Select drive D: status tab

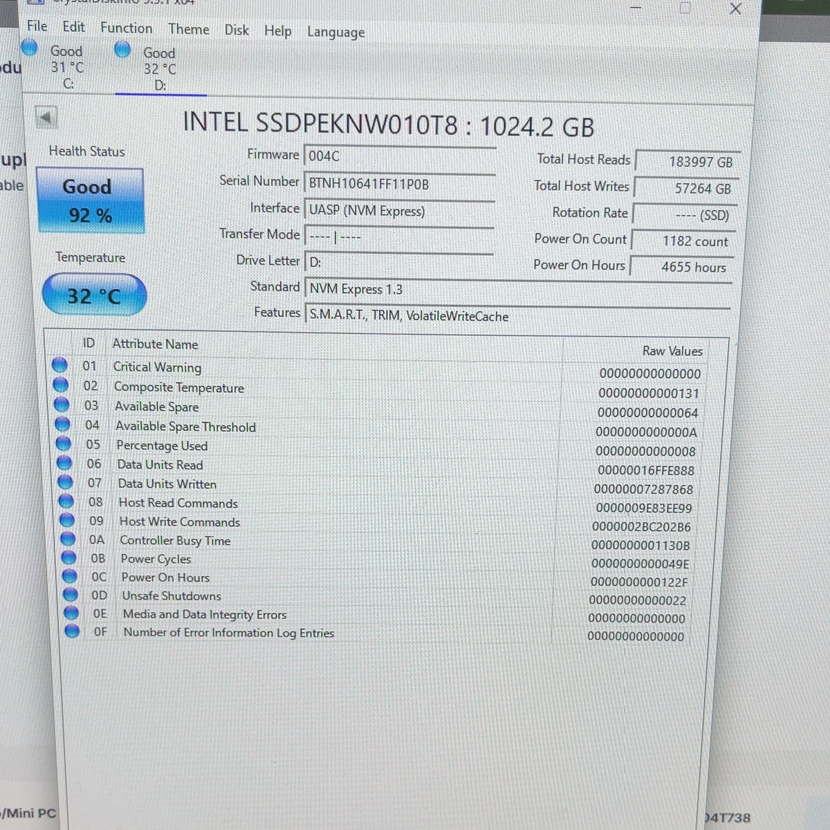pyautogui.click(x=160, y=68)
